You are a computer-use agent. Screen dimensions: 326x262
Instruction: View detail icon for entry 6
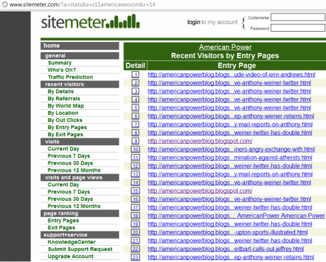[x=136, y=116]
